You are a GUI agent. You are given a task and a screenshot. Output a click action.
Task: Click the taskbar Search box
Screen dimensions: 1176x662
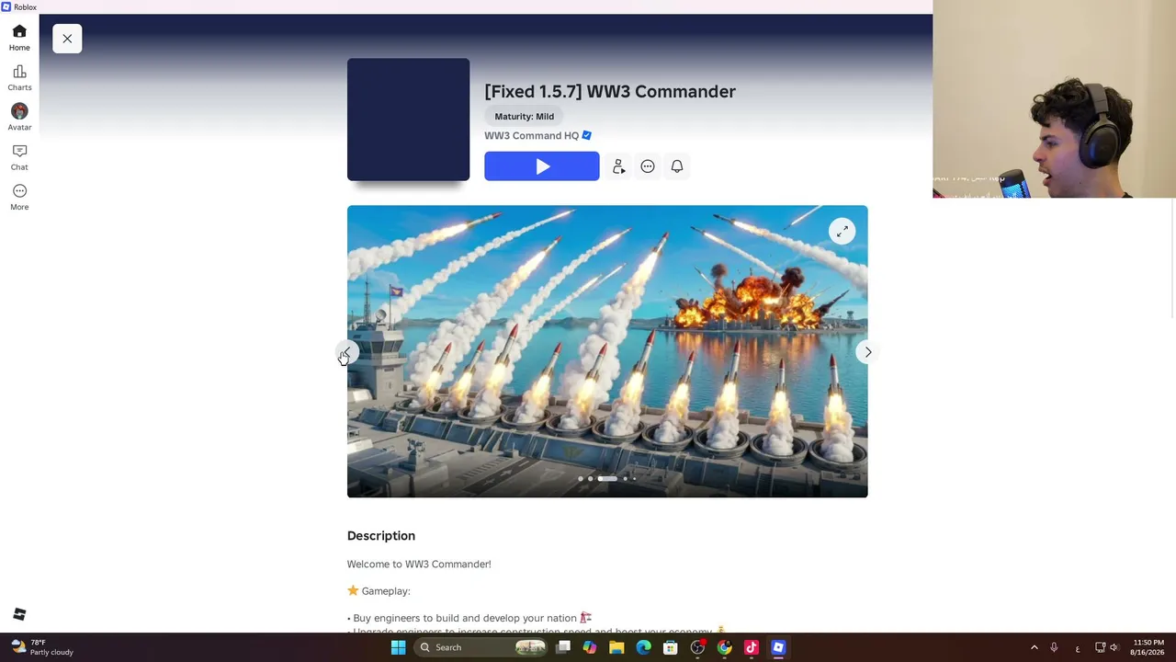click(481, 647)
